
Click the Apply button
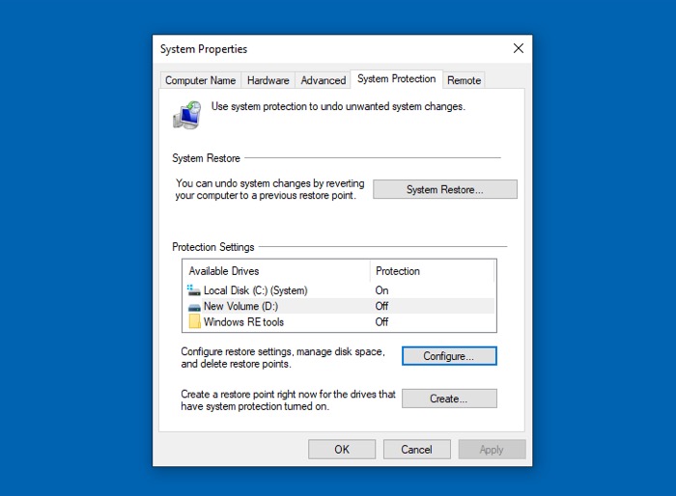coord(492,450)
